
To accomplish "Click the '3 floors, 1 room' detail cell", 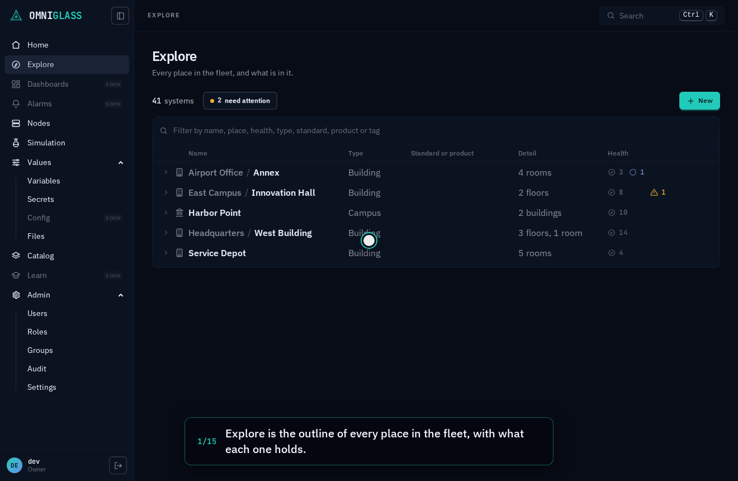I will (x=550, y=233).
